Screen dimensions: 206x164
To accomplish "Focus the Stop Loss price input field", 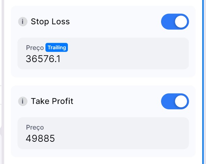I will (x=103, y=53).
